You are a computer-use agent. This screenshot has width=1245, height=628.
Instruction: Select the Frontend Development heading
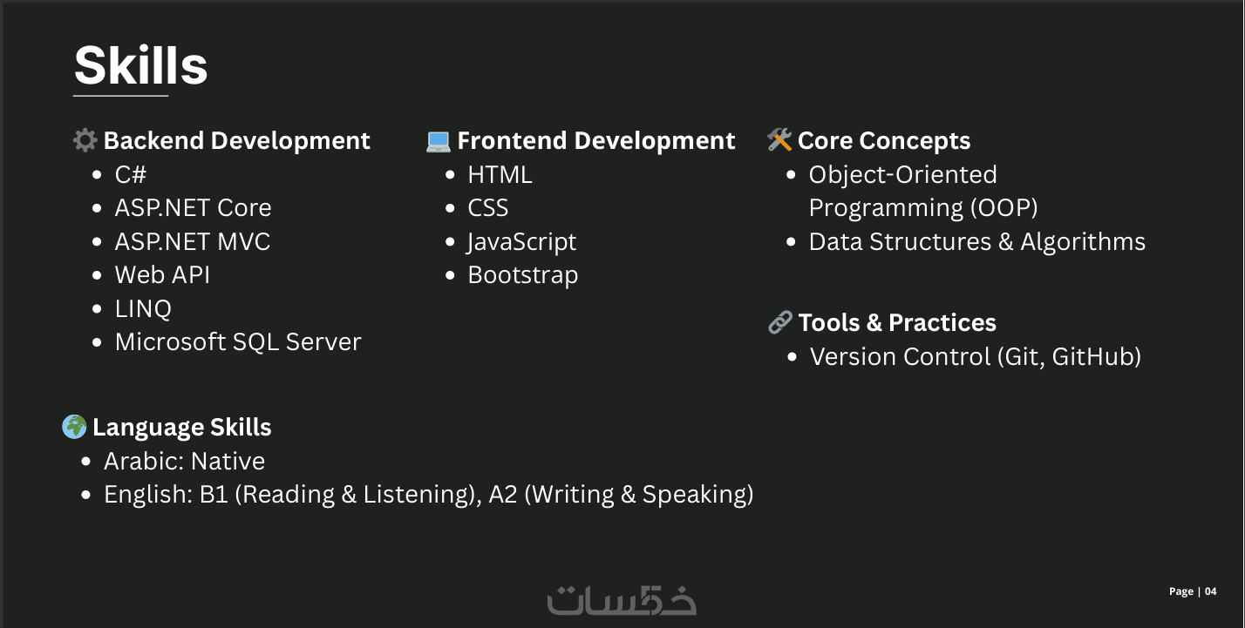[x=595, y=140]
